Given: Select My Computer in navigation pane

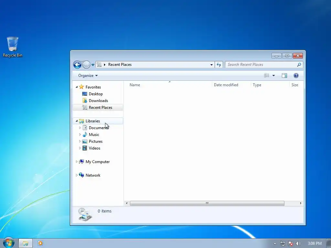Looking at the screenshot, I should tap(98, 162).
